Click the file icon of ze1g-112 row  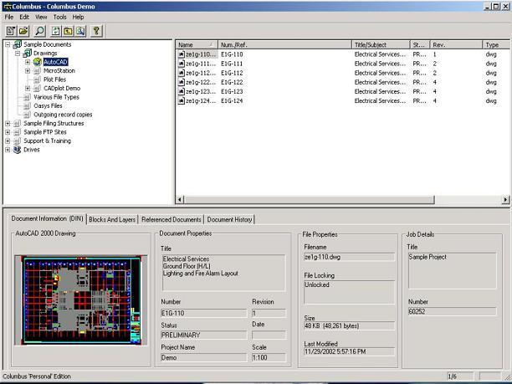tap(182, 73)
